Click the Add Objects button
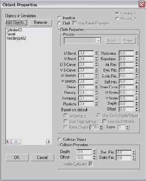This screenshot has width=146, height=181. coord(16,23)
